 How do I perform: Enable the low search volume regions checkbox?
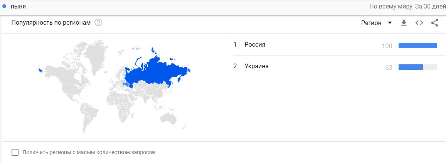coord(15,152)
